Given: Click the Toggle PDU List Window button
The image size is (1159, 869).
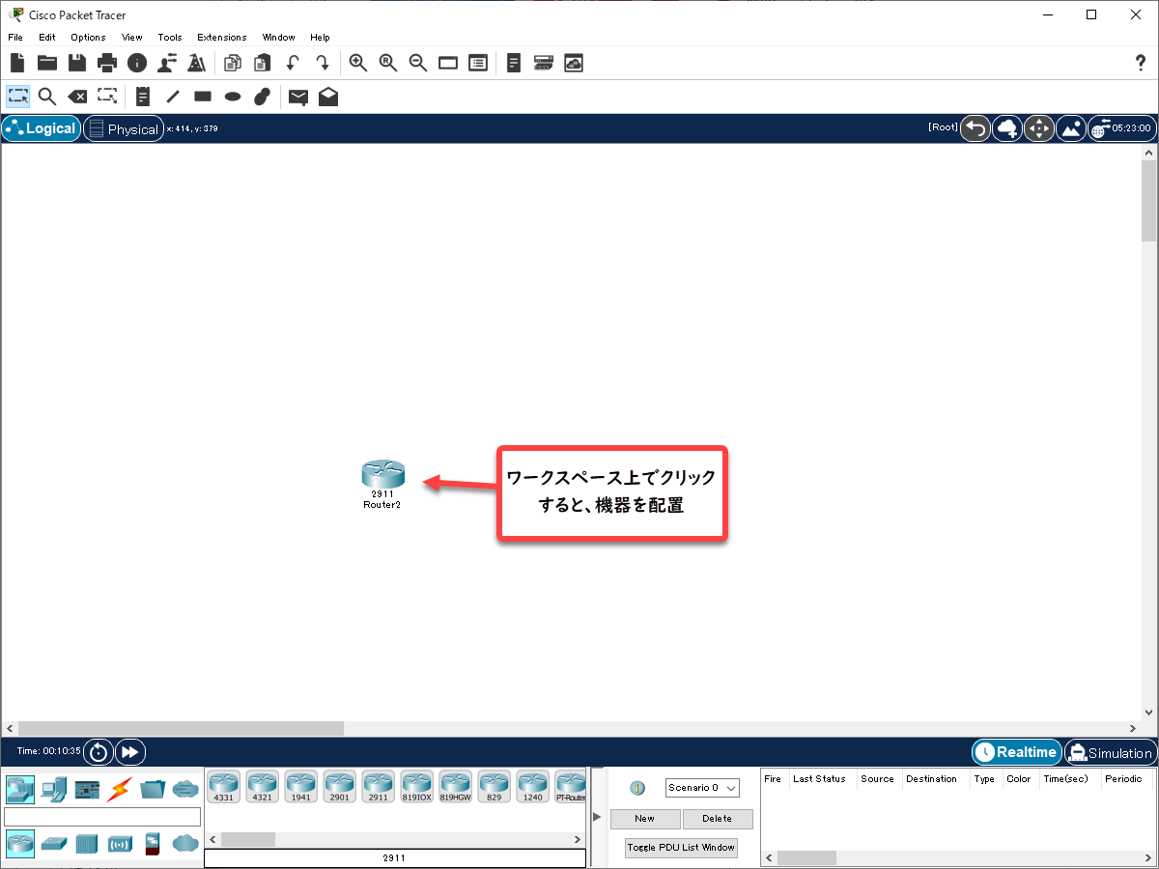Looking at the screenshot, I should point(681,848).
